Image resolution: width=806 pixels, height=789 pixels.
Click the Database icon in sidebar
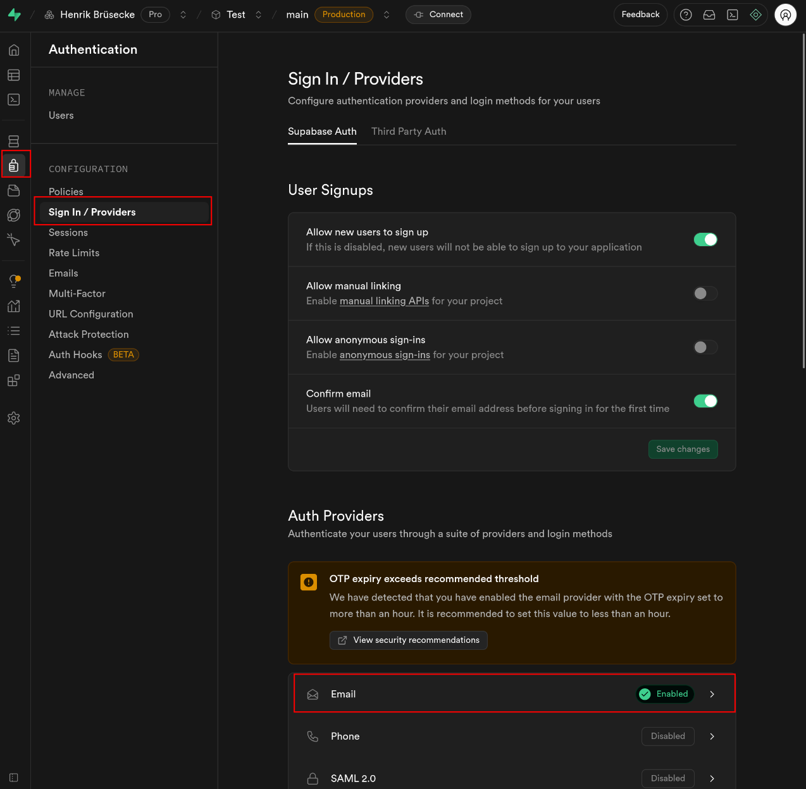pos(14,141)
